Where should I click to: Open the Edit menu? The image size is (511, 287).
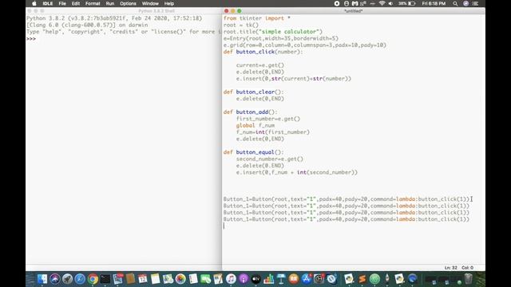[76, 3]
